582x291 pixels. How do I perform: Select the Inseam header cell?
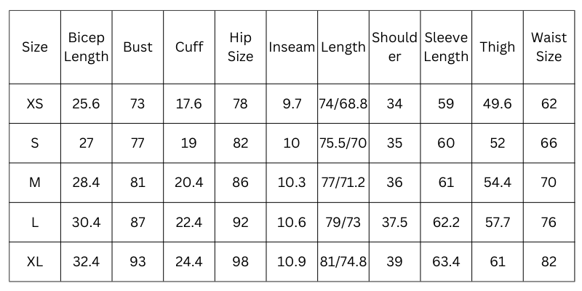(x=291, y=47)
